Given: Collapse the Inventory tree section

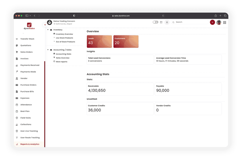Looking at the screenshot, I should [48, 30].
